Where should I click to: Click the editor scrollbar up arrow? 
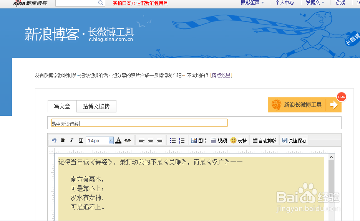[331, 157]
